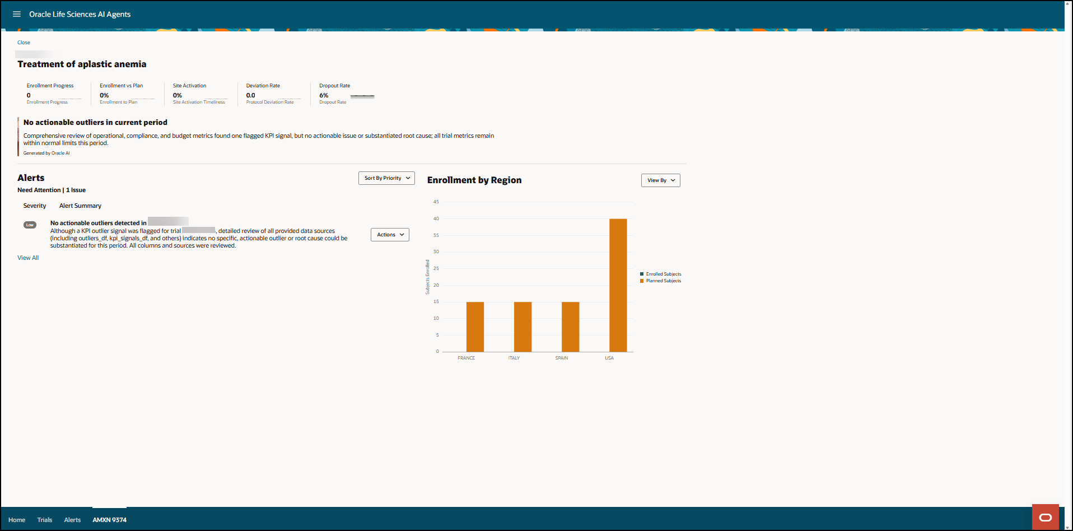Click the 'Enrollment by Region' heading

474,180
